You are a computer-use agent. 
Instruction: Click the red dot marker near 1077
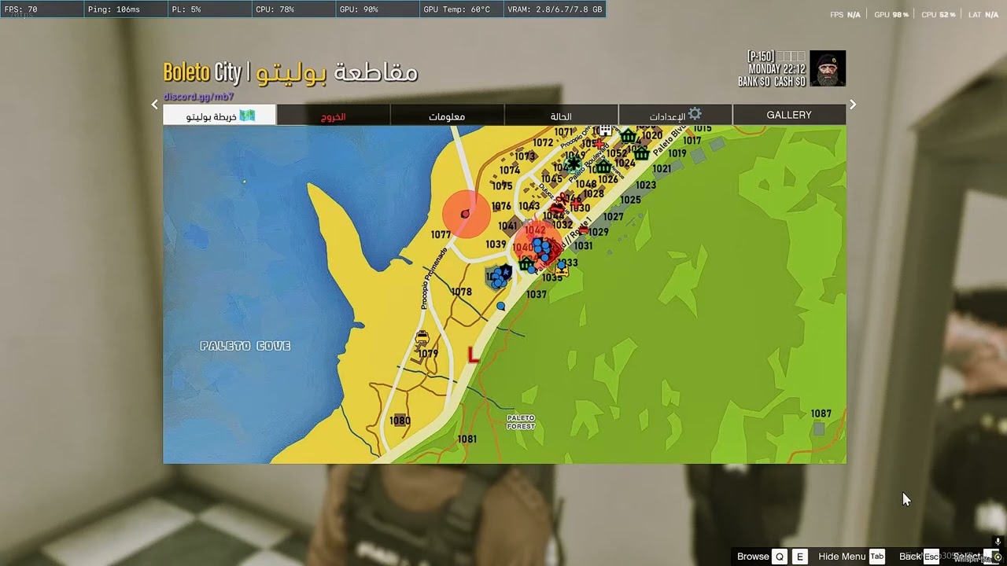pos(465,214)
